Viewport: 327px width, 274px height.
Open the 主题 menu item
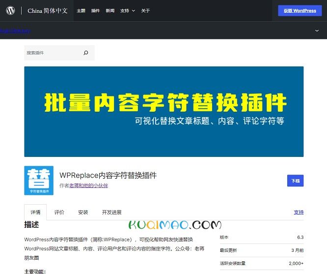tap(81, 11)
